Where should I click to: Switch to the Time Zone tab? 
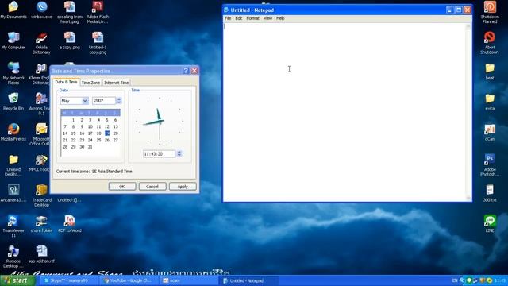click(90, 83)
